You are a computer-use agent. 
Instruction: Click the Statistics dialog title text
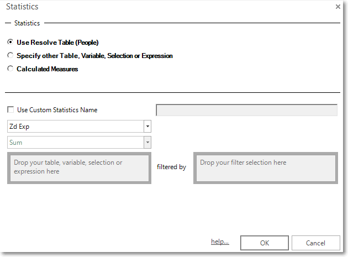[22, 7]
